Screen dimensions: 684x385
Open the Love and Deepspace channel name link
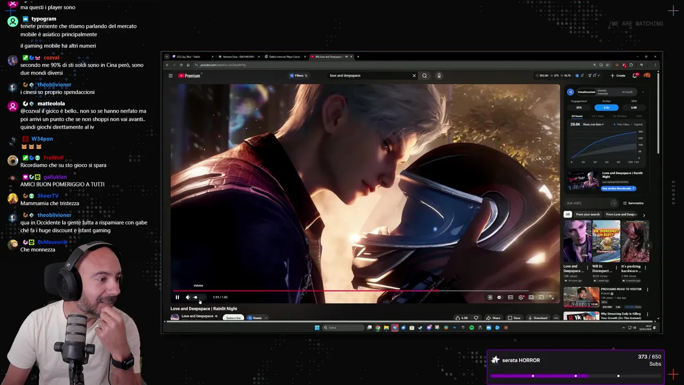coord(197,316)
